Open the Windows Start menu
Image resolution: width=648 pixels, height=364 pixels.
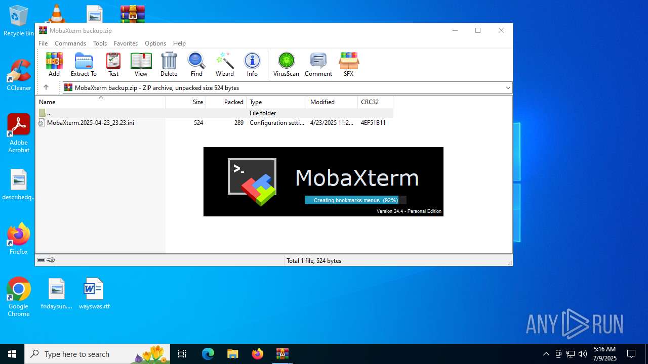click(12, 354)
